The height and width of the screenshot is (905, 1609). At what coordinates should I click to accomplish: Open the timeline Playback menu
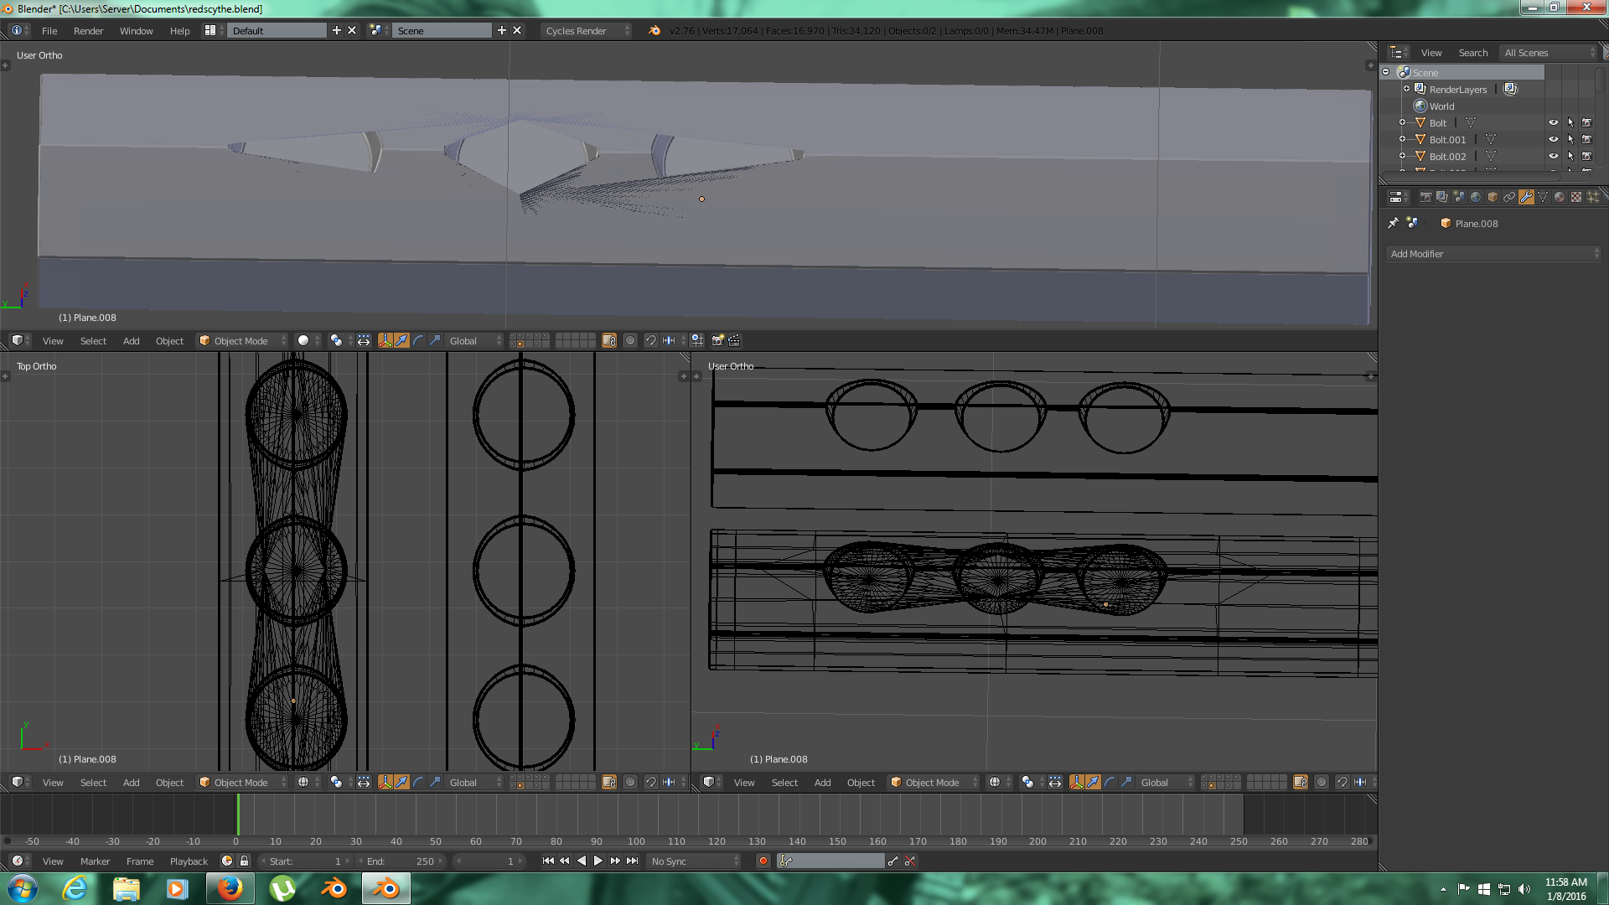pos(189,861)
